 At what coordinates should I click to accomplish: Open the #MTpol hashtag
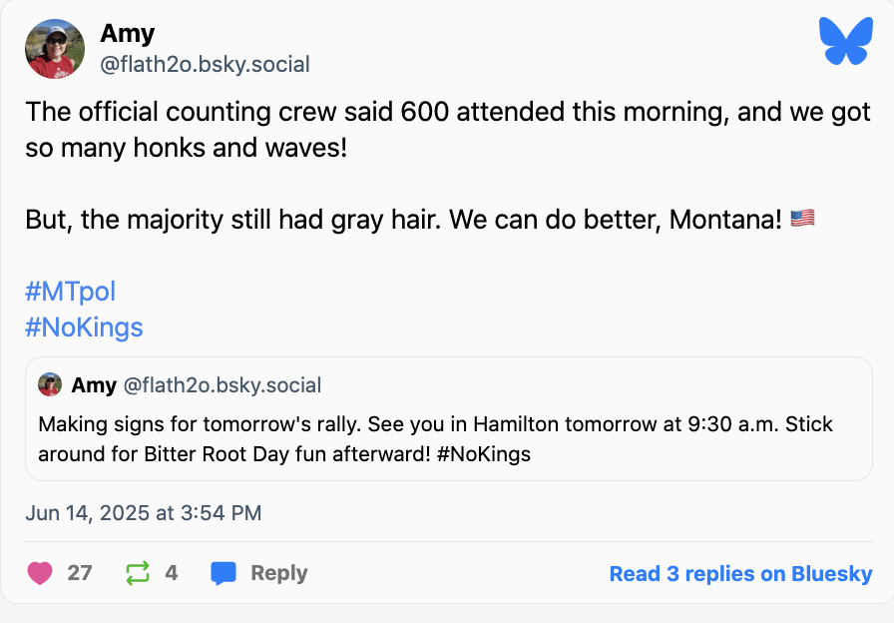click(x=71, y=292)
